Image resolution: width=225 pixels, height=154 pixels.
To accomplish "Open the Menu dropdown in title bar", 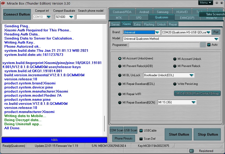I will (x=206, y=3).
